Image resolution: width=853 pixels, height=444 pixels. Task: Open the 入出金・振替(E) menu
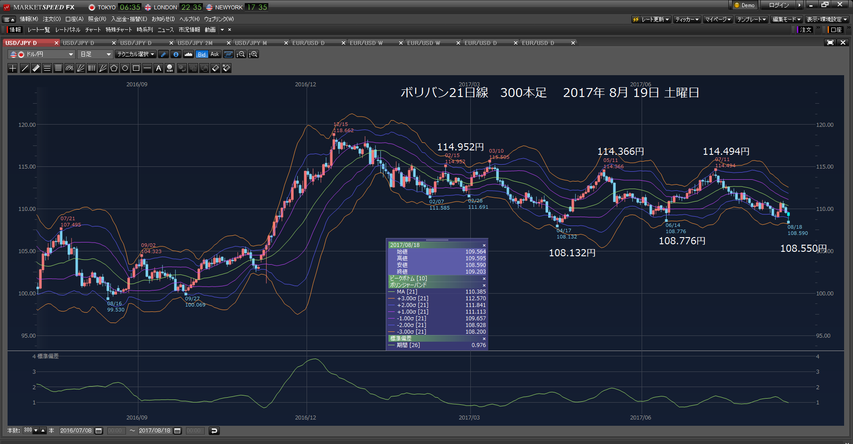point(129,19)
